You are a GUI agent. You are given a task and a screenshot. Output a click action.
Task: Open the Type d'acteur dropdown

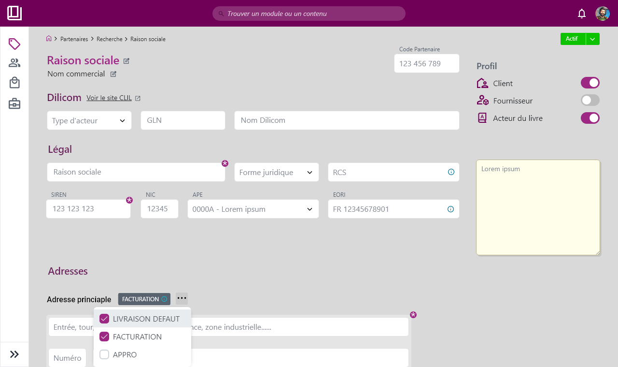pyautogui.click(x=89, y=120)
